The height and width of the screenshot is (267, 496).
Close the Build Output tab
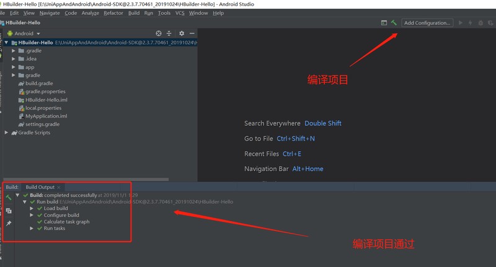pyautogui.click(x=58, y=187)
